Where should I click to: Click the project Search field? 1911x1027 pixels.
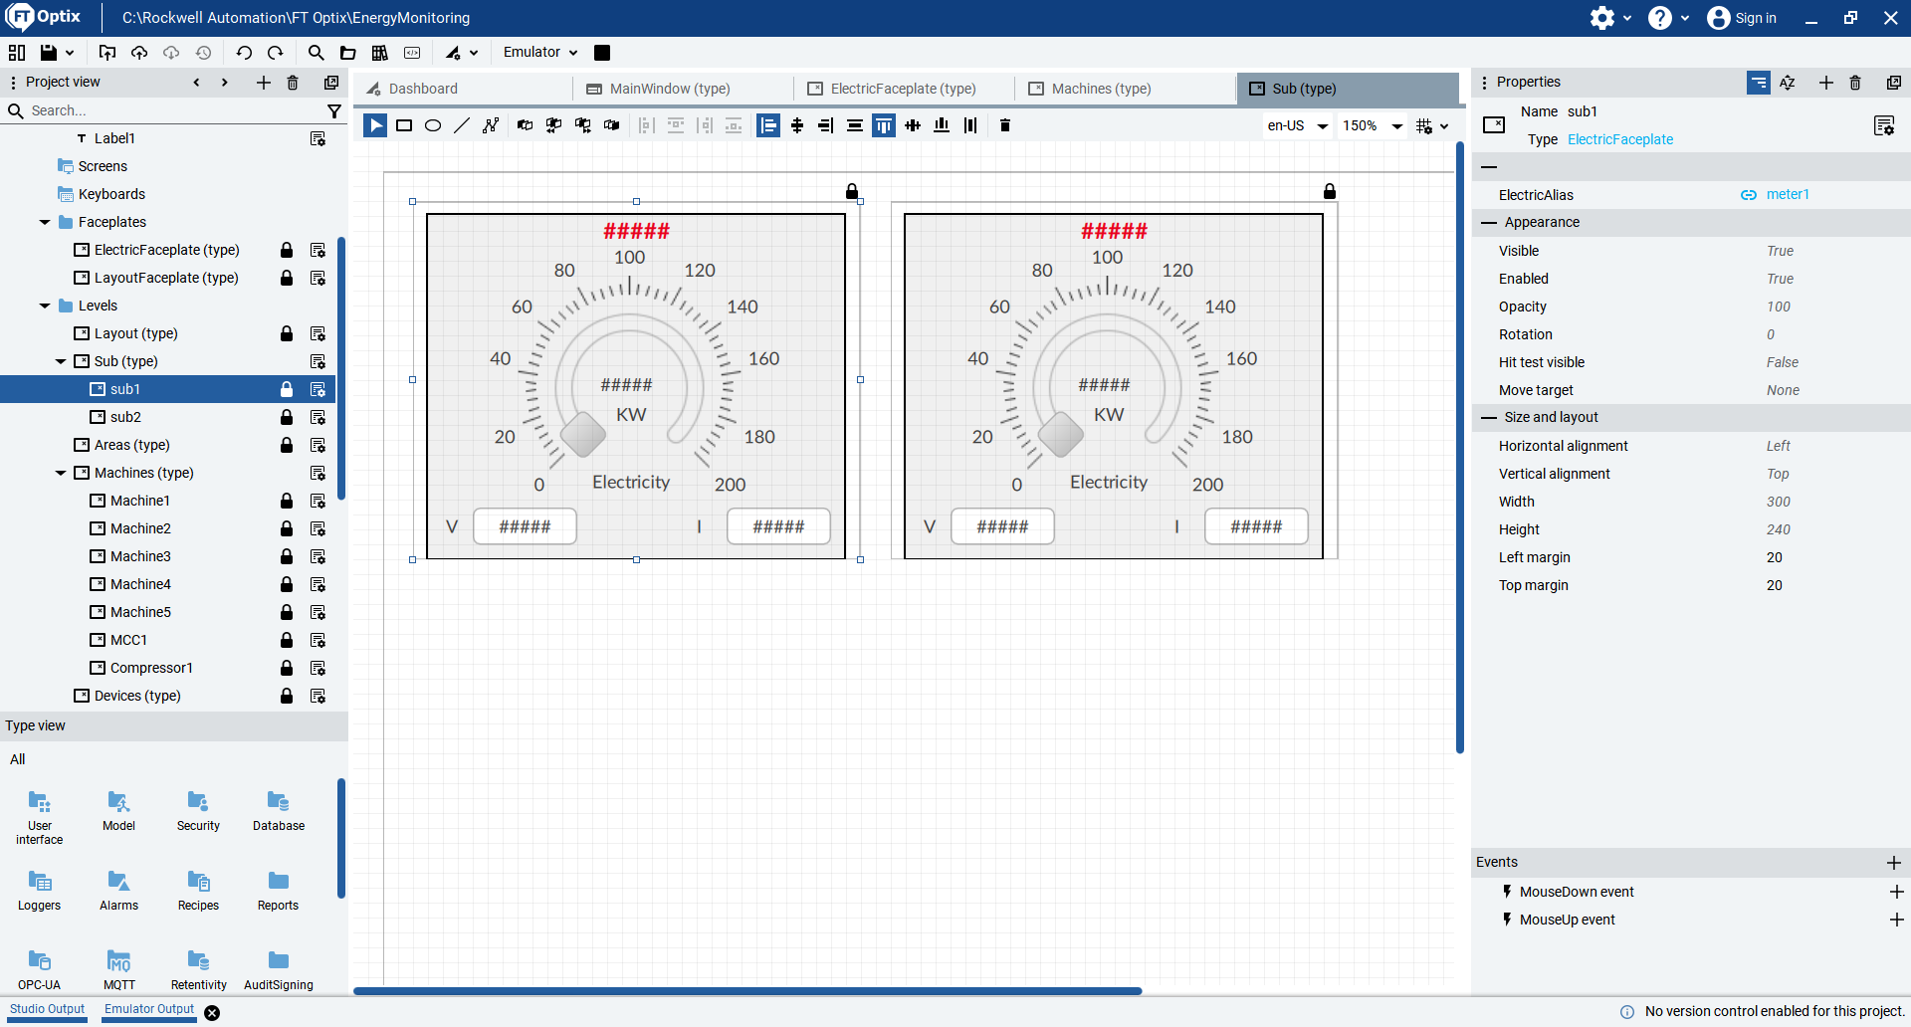pyautogui.click(x=169, y=111)
